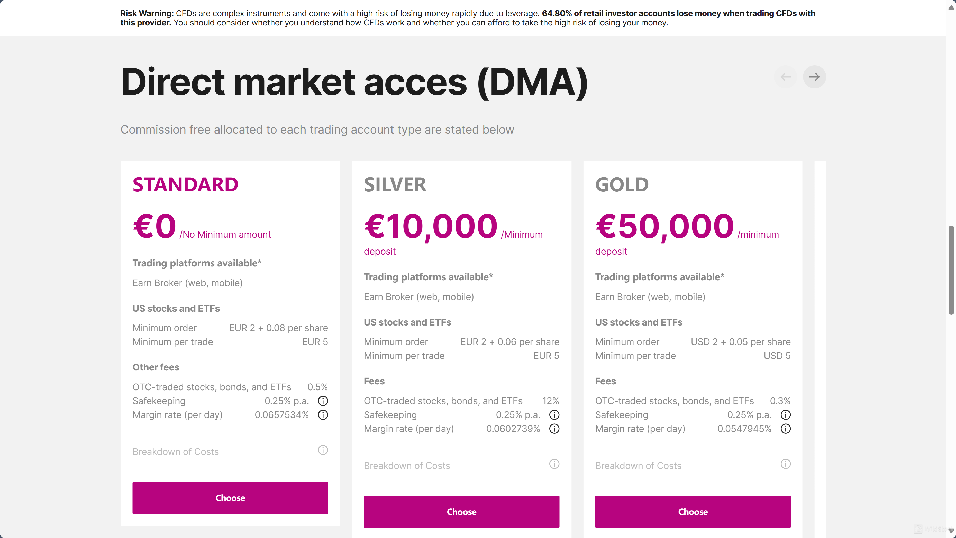Screen dimensions: 956x538
Task: Show Gold plan Margin rate info tooltip
Action: point(785,429)
